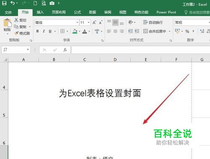Image resolution: width=210 pixels, height=159 pixels.
Task: Increase the font size
Action: click(94, 22)
